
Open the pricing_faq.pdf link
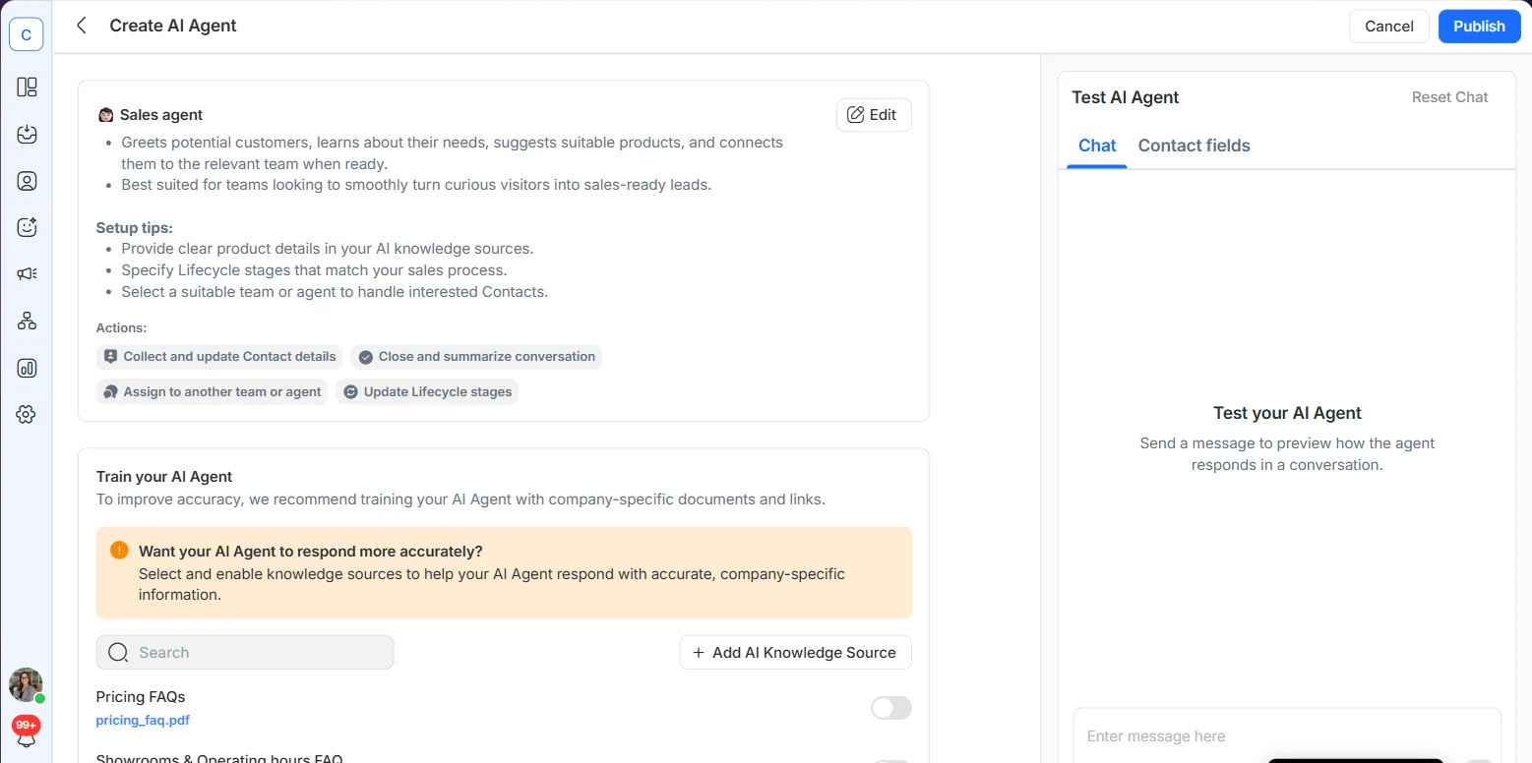point(142,720)
